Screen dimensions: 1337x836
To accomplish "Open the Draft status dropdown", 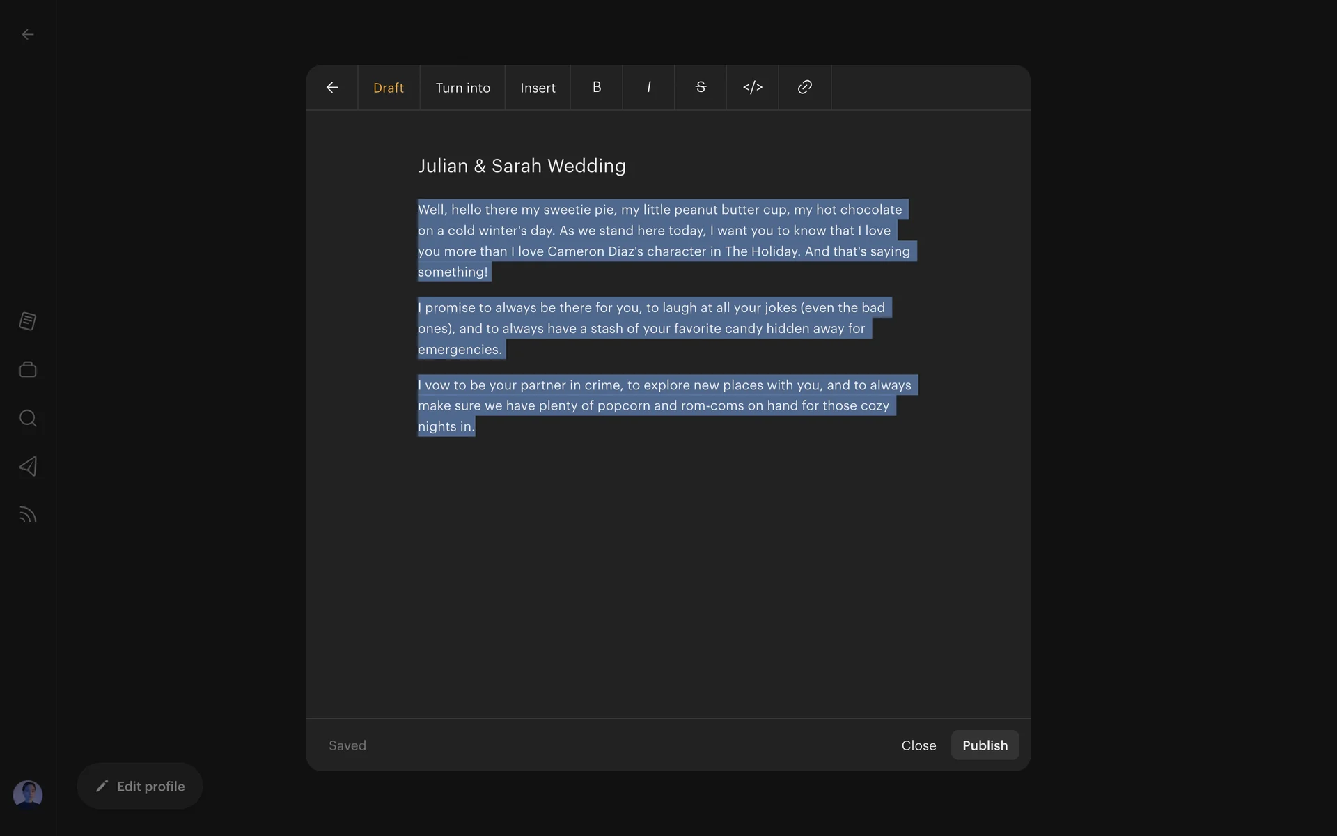I will (x=389, y=88).
